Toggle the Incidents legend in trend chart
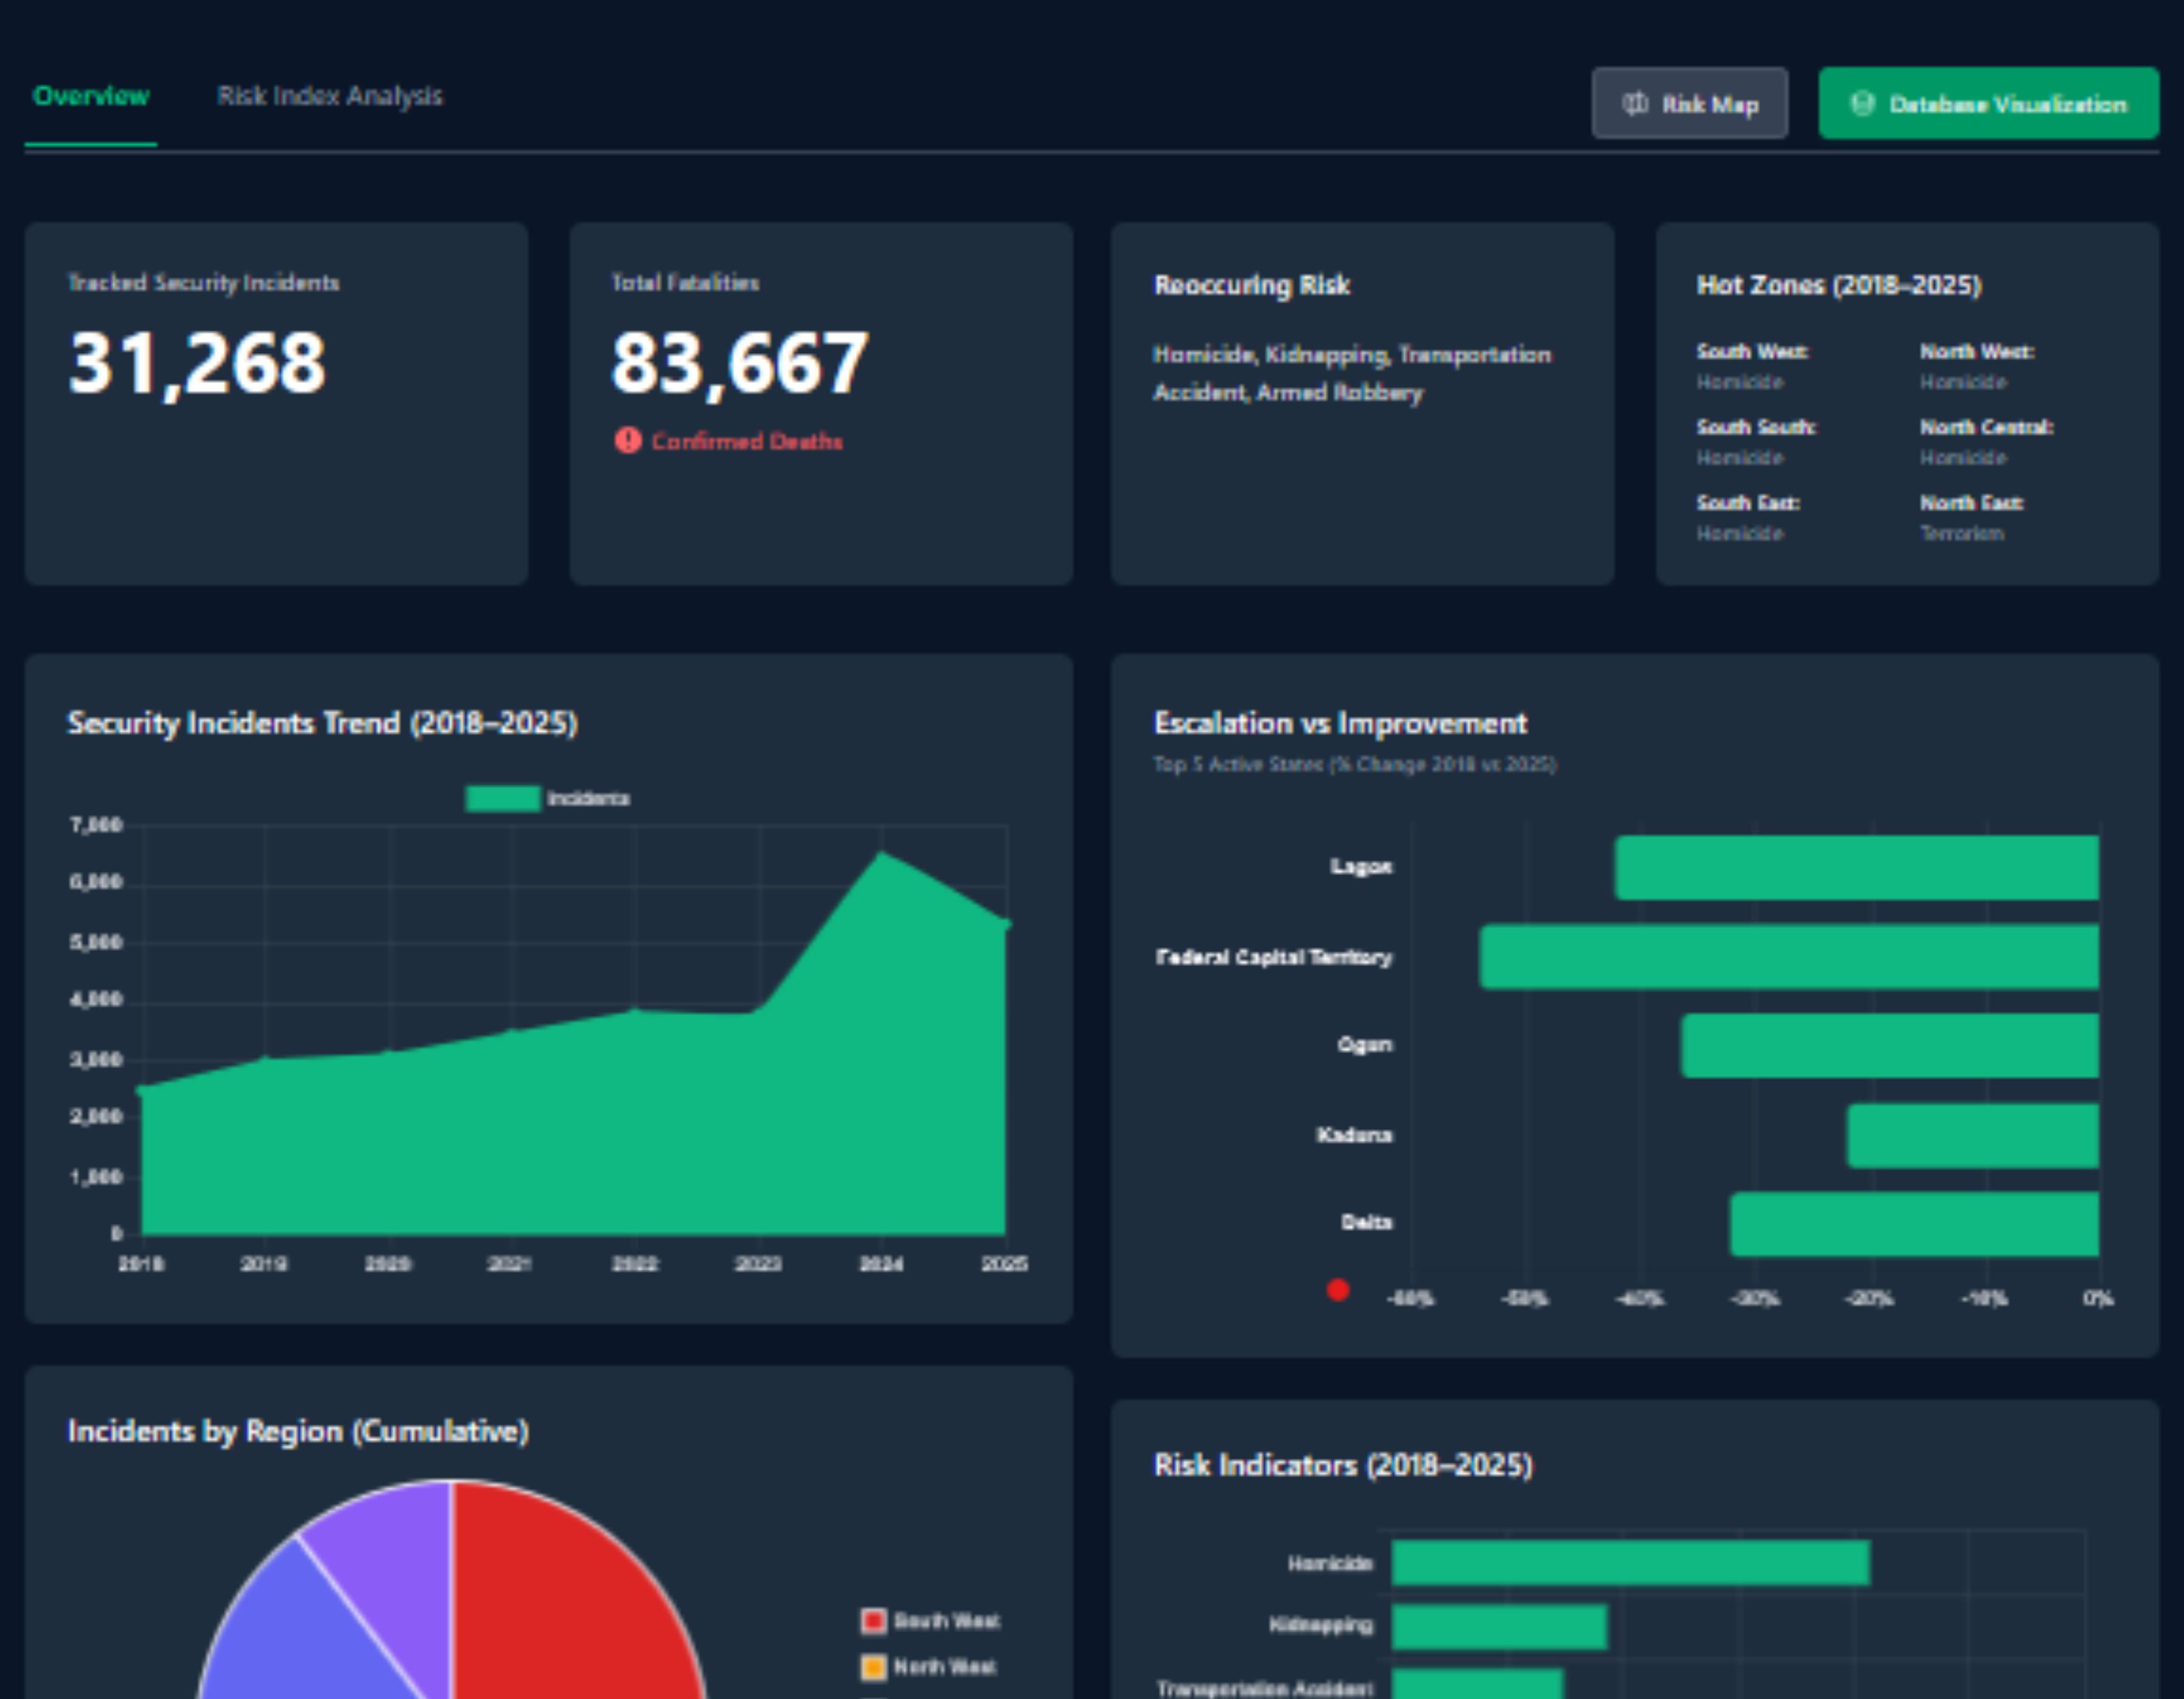This screenshot has width=2184, height=1699. (547, 798)
